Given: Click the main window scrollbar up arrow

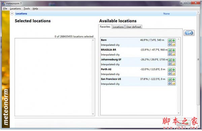Looking at the screenshot, I should click(x=198, y=12).
